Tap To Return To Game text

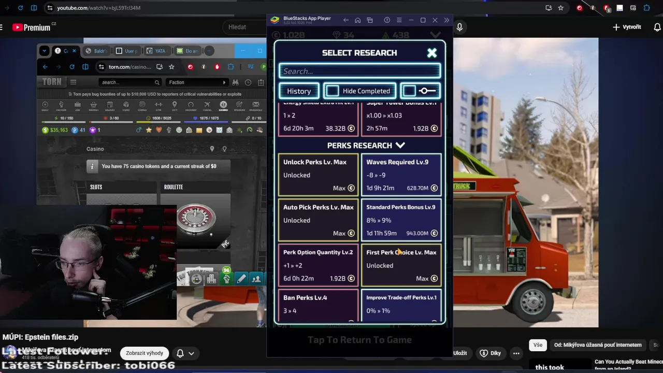tap(359, 340)
